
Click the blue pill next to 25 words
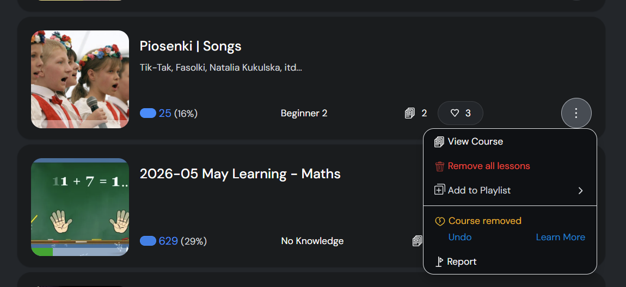(x=148, y=114)
